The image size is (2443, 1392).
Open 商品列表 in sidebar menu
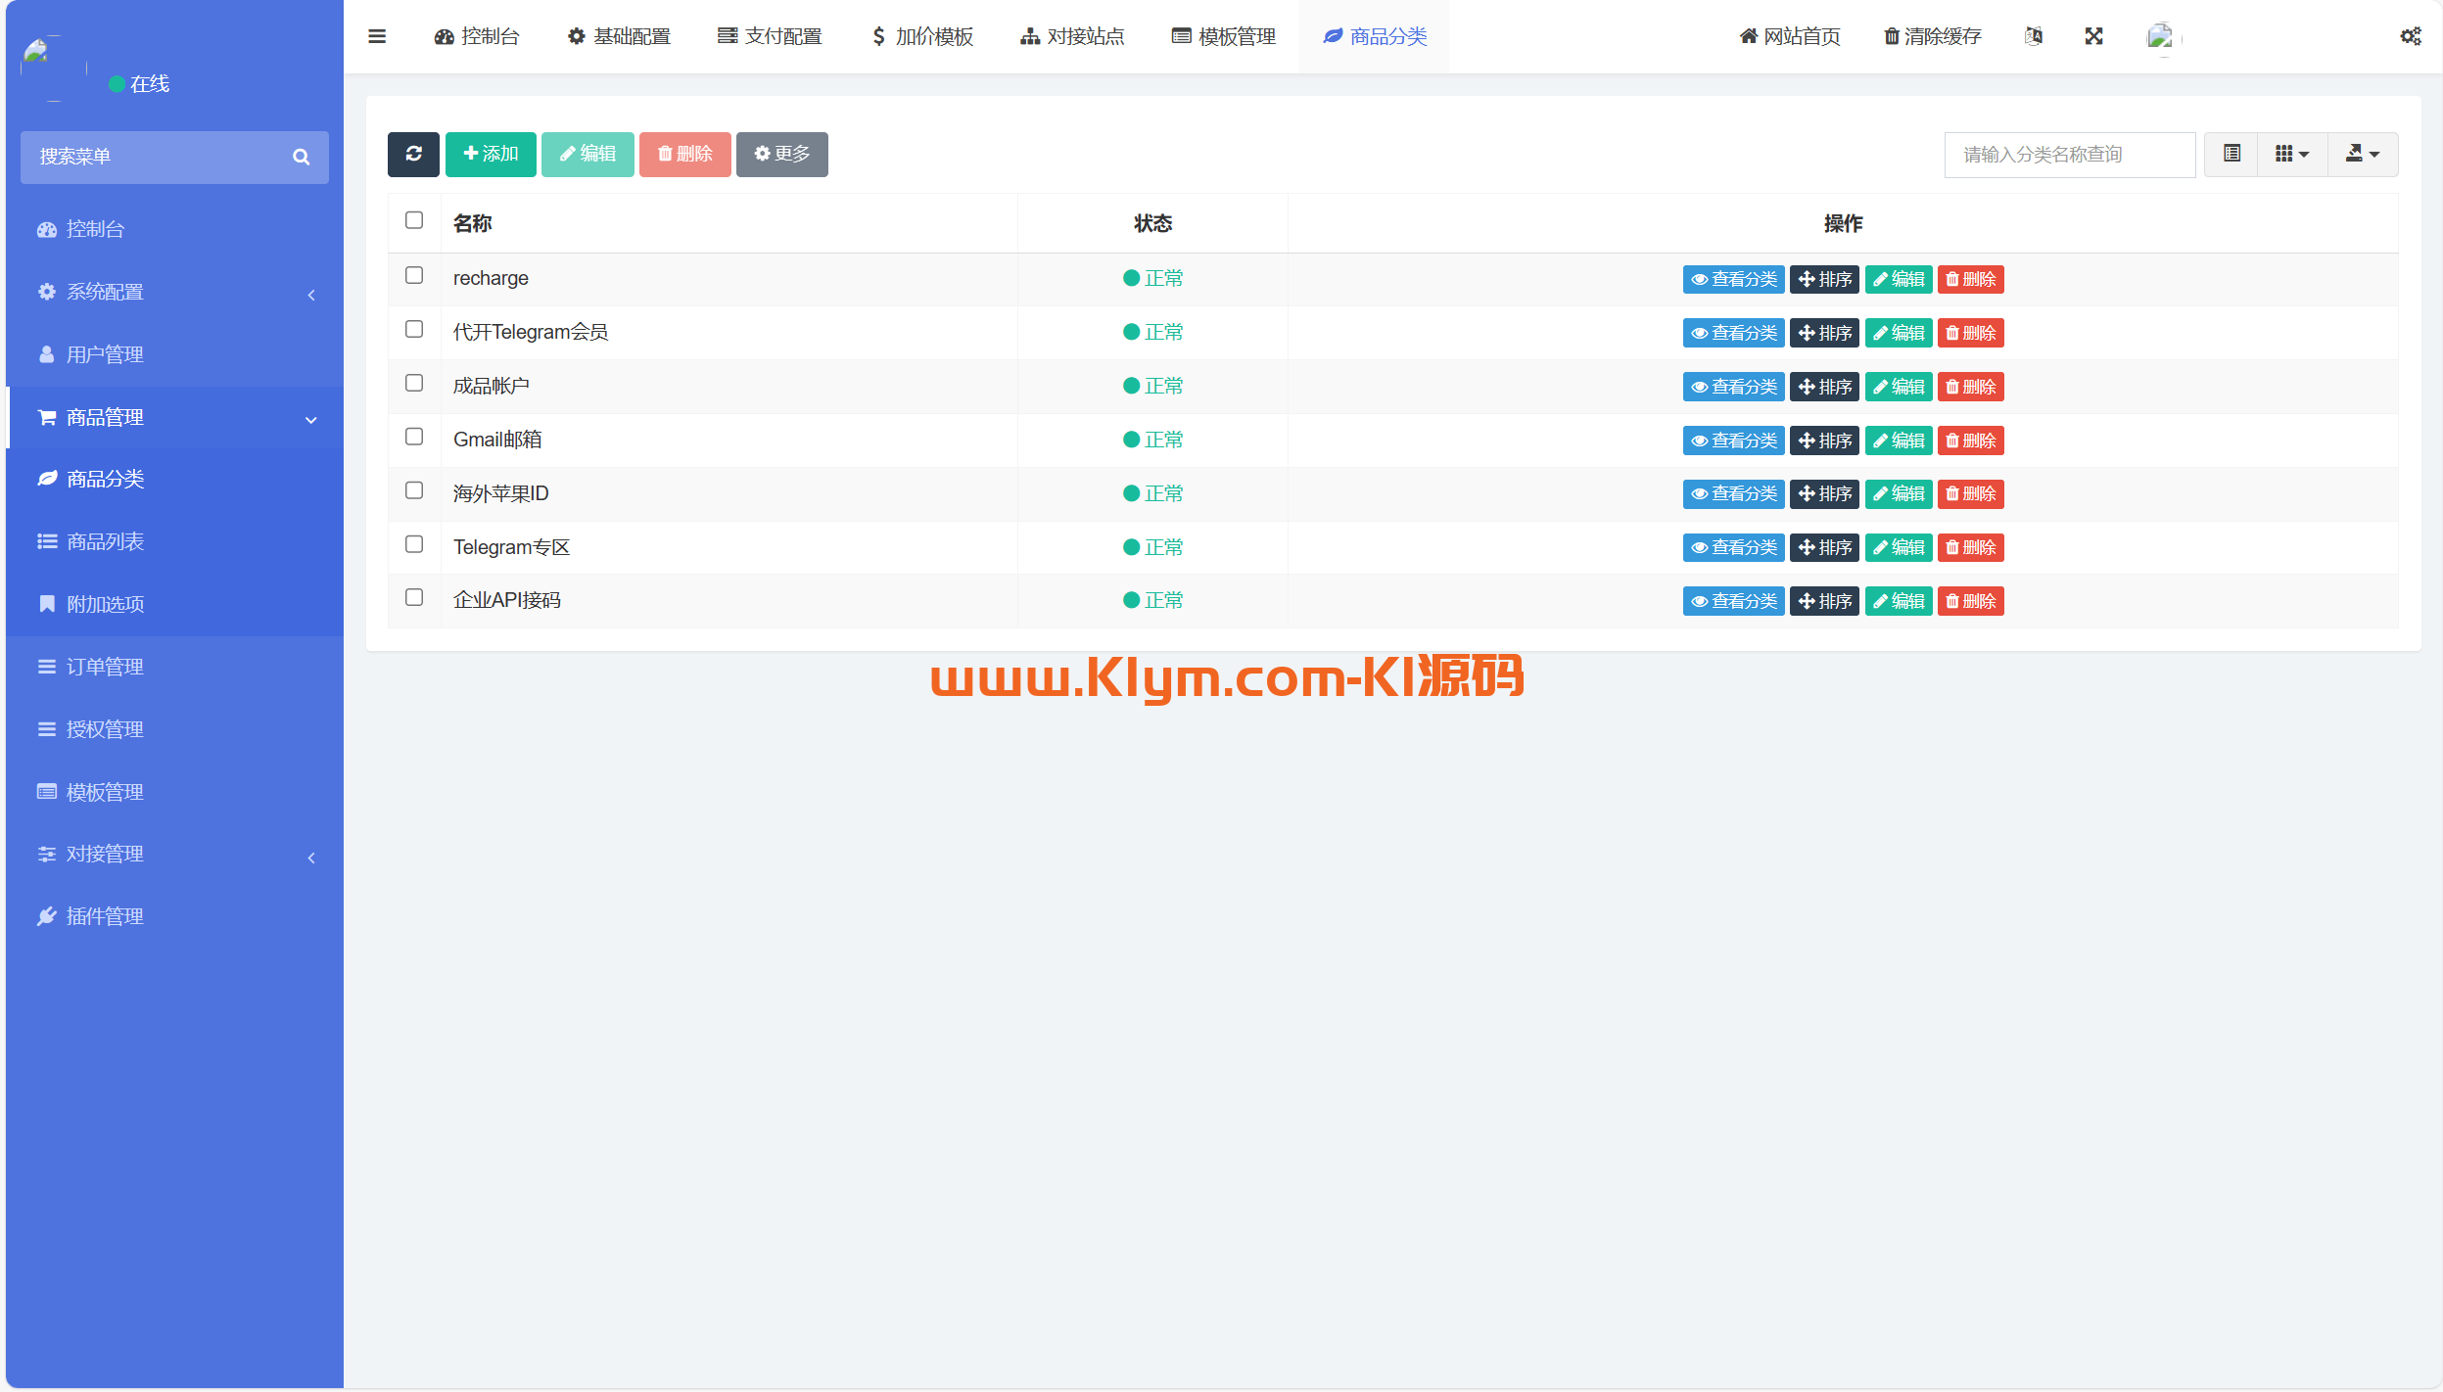pyautogui.click(x=105, y=541)
